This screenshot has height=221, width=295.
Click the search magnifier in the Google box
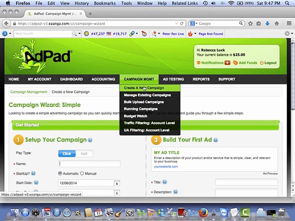point(241,24)
